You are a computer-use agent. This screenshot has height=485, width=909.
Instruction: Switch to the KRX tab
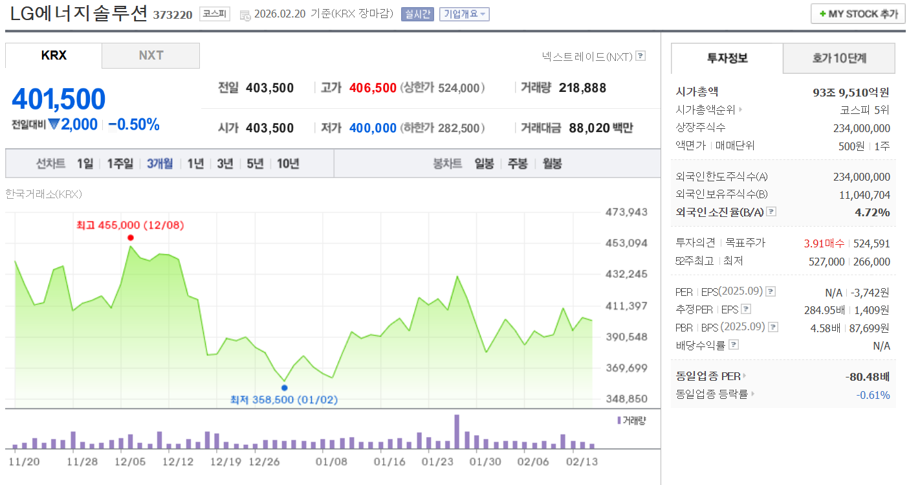click(54, 56)
